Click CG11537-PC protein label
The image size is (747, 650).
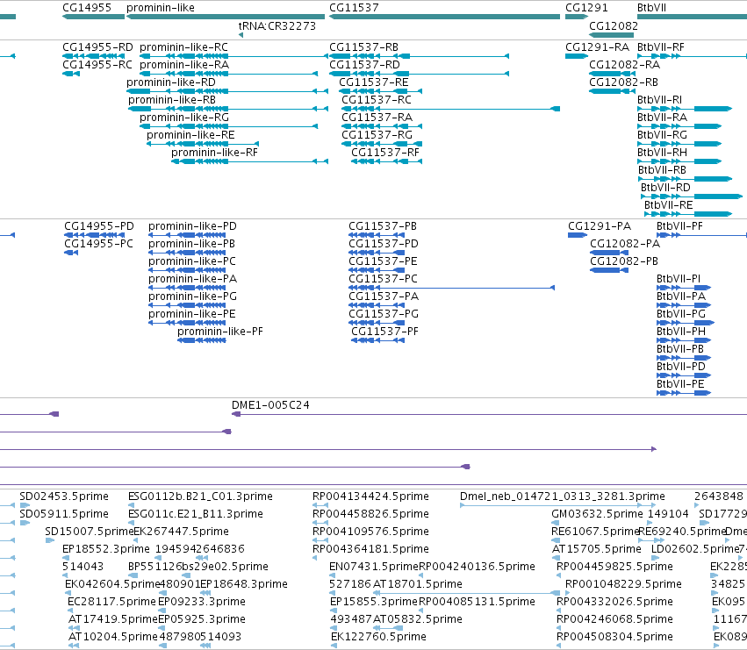(x=383, y=279)
